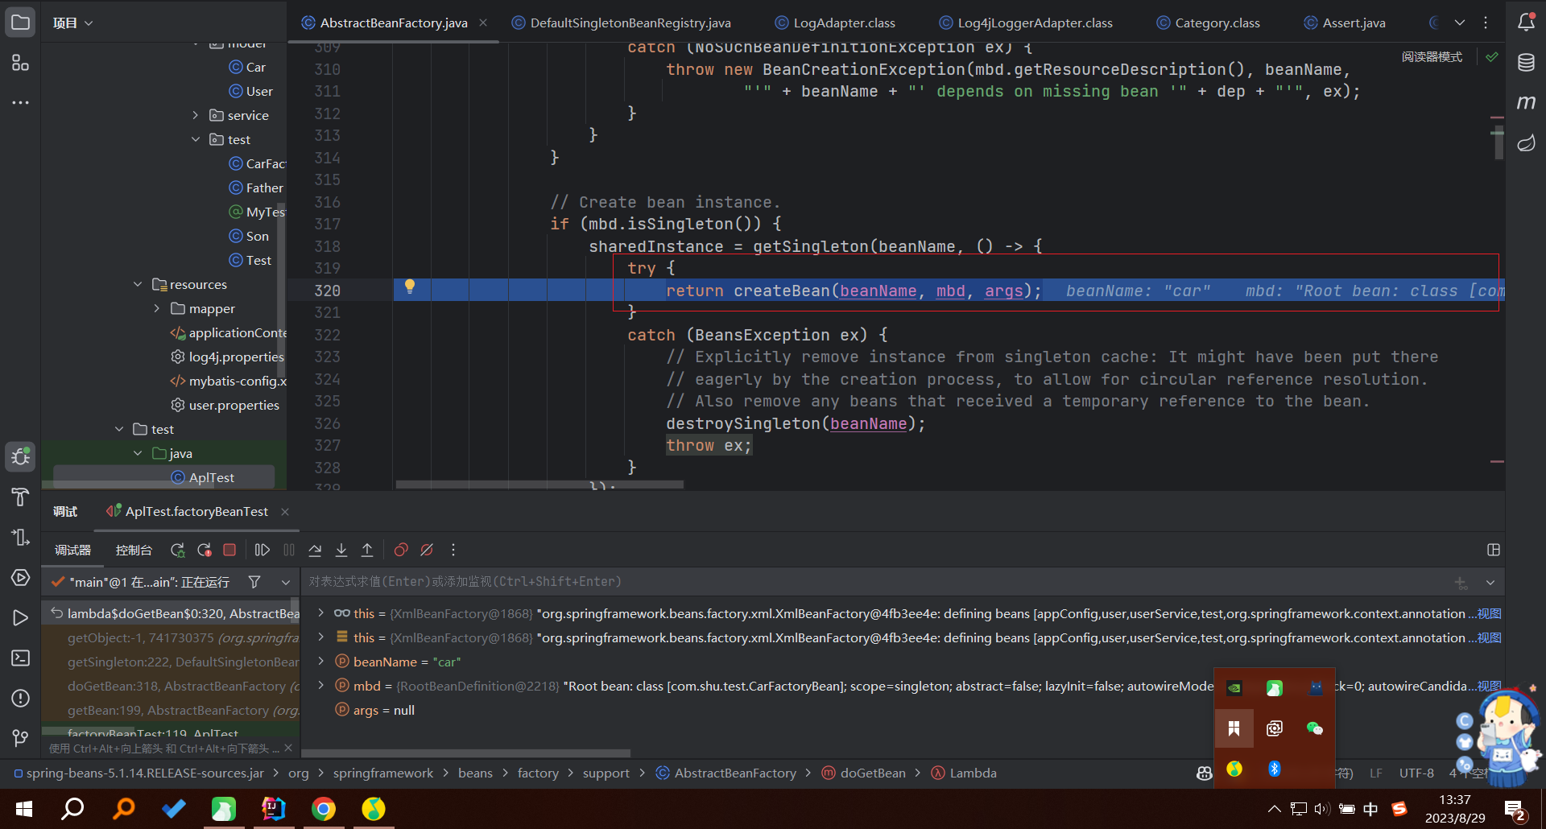The image size is (1546, 829).
Task: Open the thread selector dropdown
Action: pos(286,582)
